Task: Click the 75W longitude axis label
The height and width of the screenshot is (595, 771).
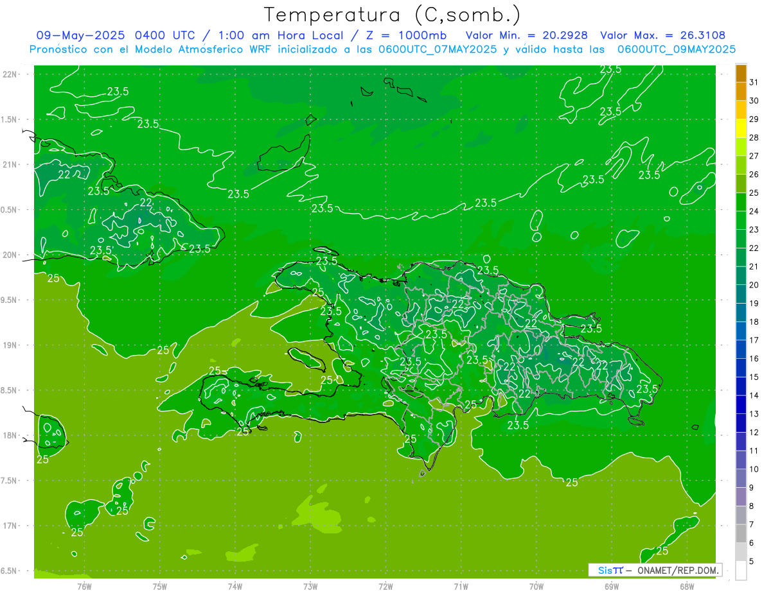Action: [160, 586]
